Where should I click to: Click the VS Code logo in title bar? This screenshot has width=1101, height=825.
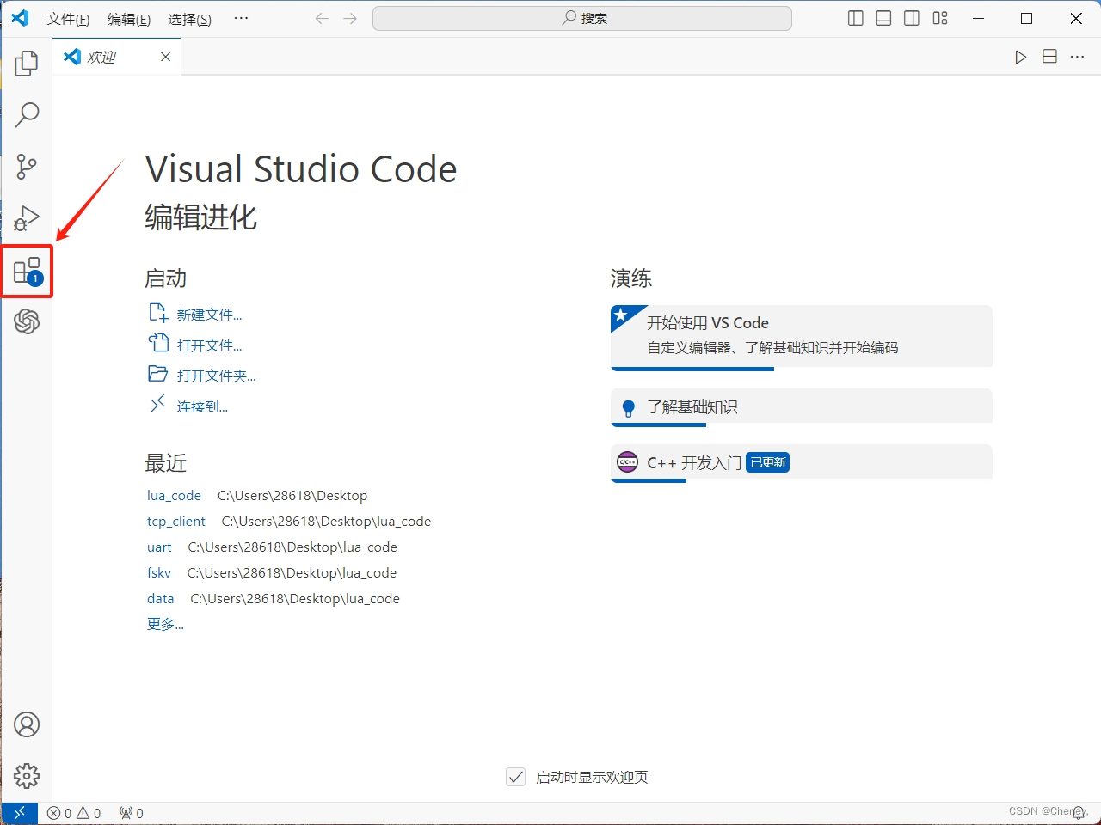[20, 18]
